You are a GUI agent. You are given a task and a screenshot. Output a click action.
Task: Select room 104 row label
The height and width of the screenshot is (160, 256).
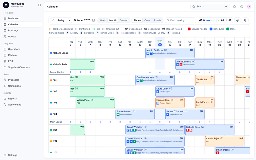point(59,114)
